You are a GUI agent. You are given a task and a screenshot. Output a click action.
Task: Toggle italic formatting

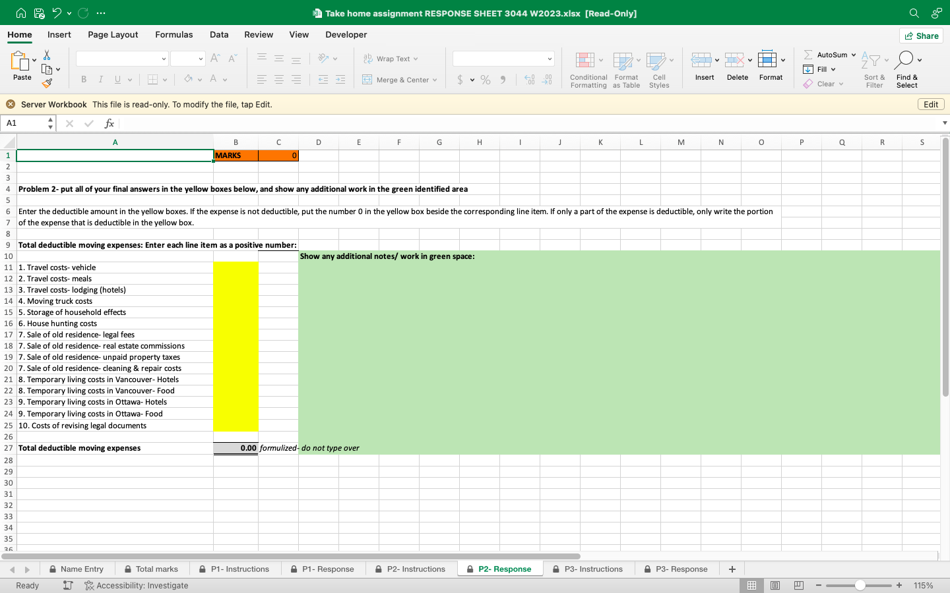[100, 79]
